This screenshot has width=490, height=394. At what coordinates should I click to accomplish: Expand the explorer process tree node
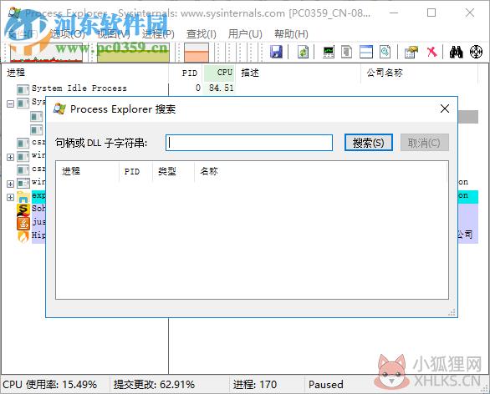coord(10,197)
